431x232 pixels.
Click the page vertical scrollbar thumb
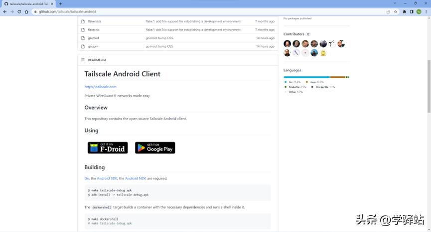click(429, 86)
